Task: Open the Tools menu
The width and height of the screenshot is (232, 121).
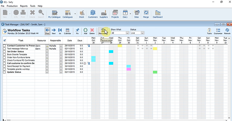Action: (x=32, y=6)
